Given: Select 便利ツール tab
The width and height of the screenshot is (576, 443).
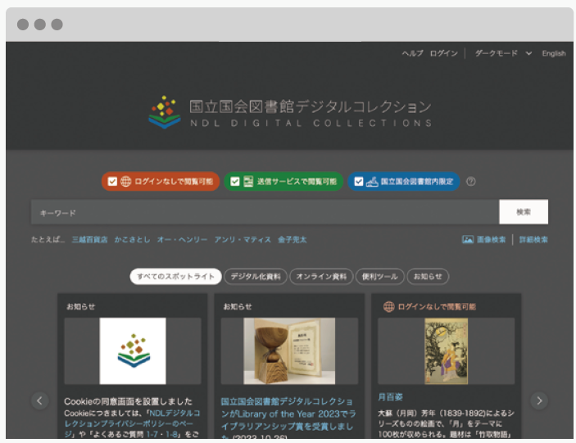Looking at the screenshot, I should coord(380,277).
